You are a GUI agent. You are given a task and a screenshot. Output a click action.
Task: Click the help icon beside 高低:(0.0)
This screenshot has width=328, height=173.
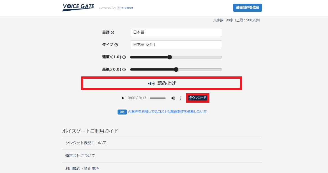(124, 69)
